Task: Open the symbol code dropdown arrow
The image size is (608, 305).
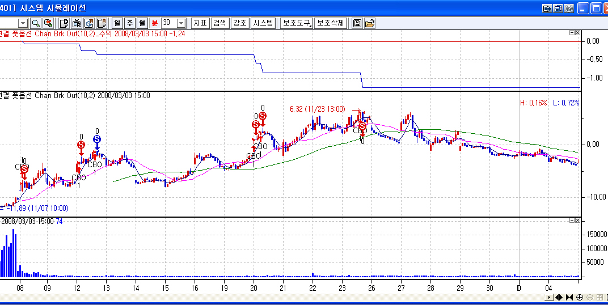Action: coord(23,23)
